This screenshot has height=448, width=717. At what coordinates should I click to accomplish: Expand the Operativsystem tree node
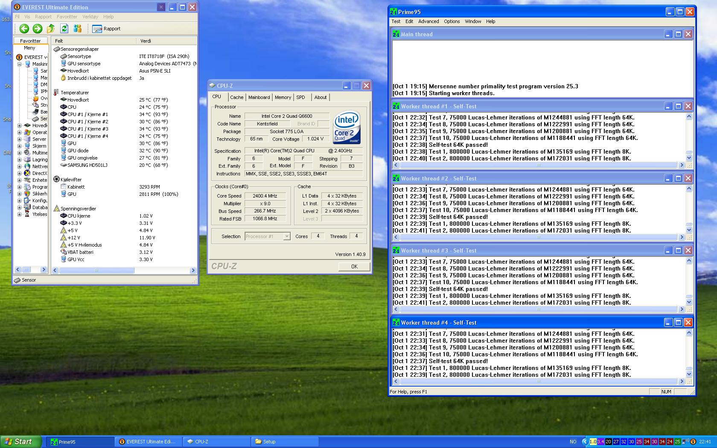tap(19, 132)
